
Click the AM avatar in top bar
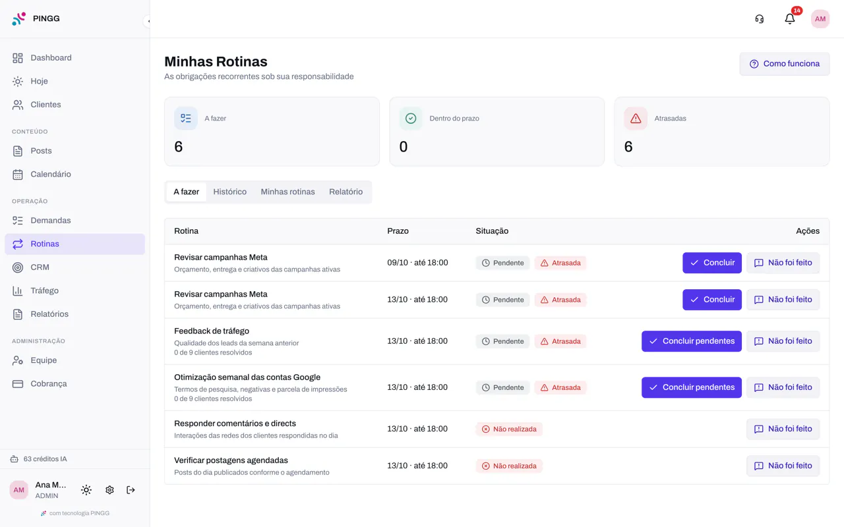click(x=820, y=19)
